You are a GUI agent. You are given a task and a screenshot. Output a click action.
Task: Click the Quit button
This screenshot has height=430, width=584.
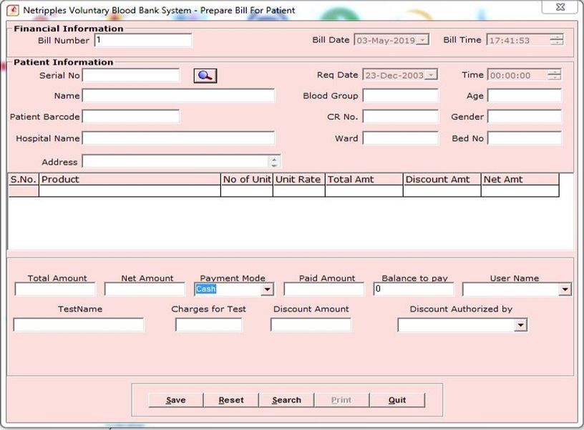point(397,400)
